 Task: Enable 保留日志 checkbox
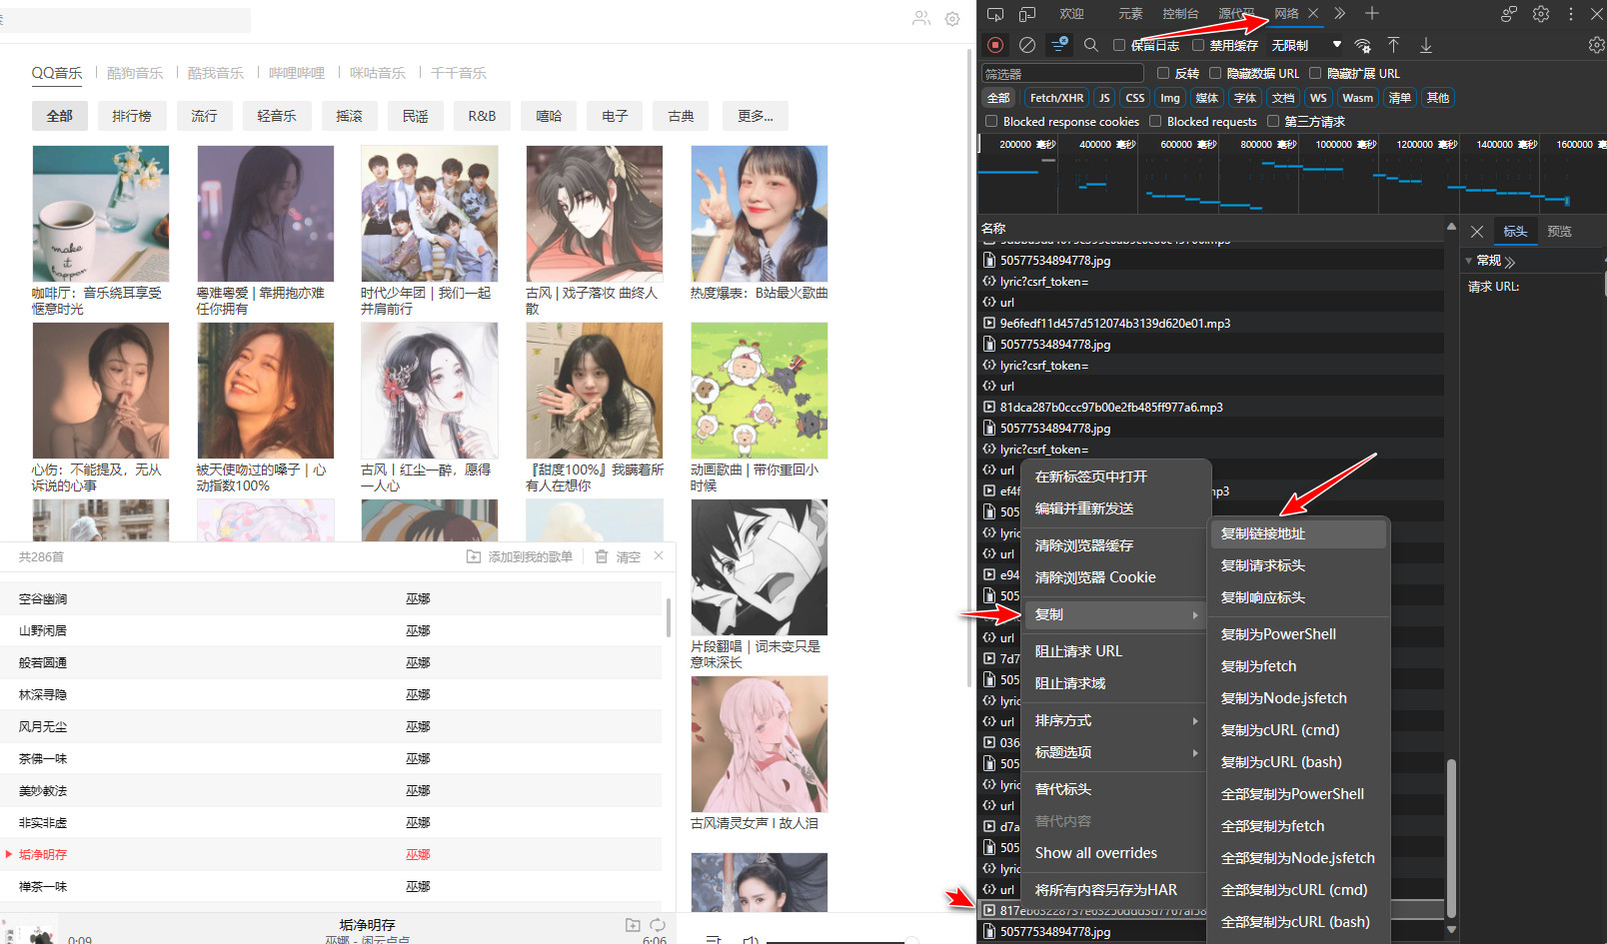(x=1119, y=45)
